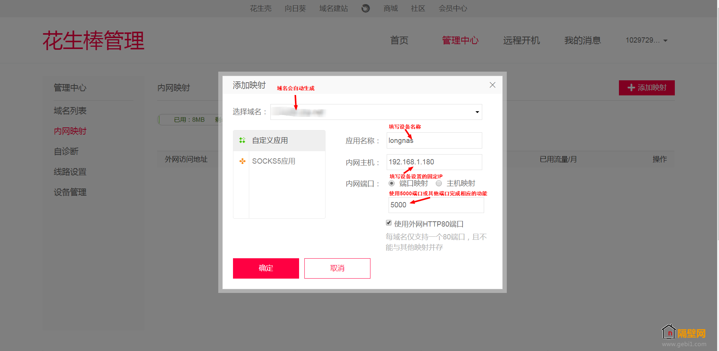Image resolution: width=719 pixels, height=351 pixels.
Task: Open 向日葵 link in top bar
Action: [x=295, y=8]
